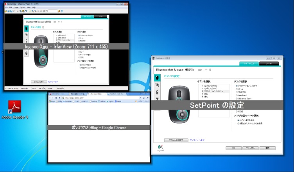This screenshot has height=172, width=294.
Task: Select アプリケーション スイッチャ radio button under タスクを選択
Action: 237,86
